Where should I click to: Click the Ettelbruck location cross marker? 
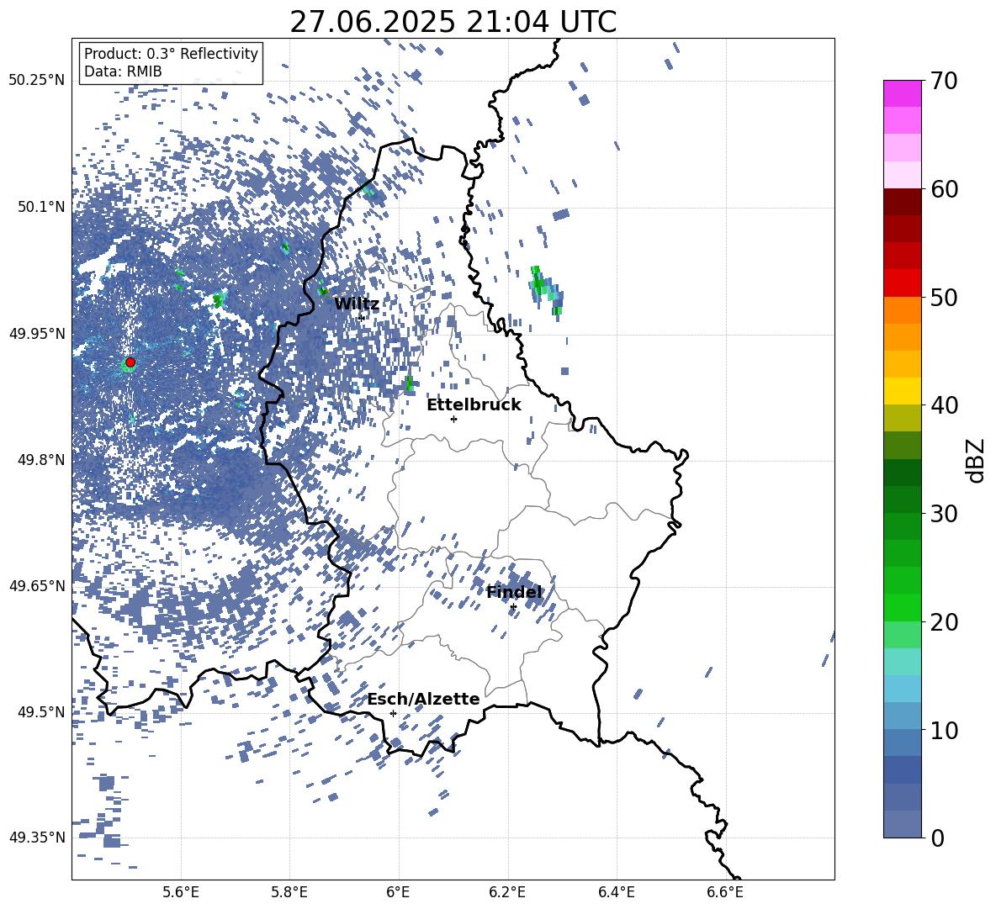tap(453, 419)
